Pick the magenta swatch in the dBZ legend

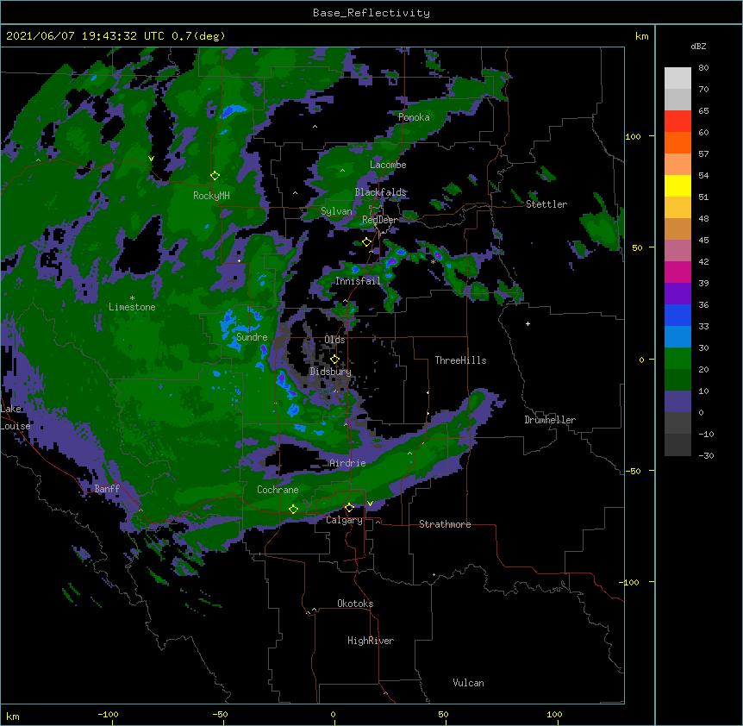pos(677,272)
